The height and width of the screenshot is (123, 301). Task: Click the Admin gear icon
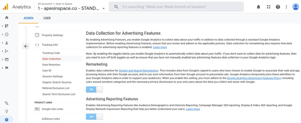7,119
